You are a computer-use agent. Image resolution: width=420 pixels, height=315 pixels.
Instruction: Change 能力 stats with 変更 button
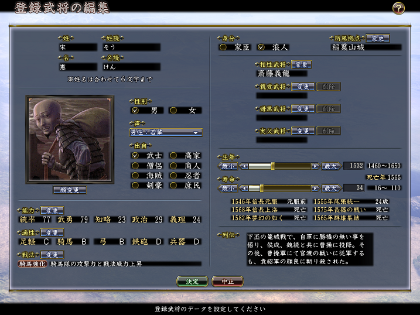[52, 210]
